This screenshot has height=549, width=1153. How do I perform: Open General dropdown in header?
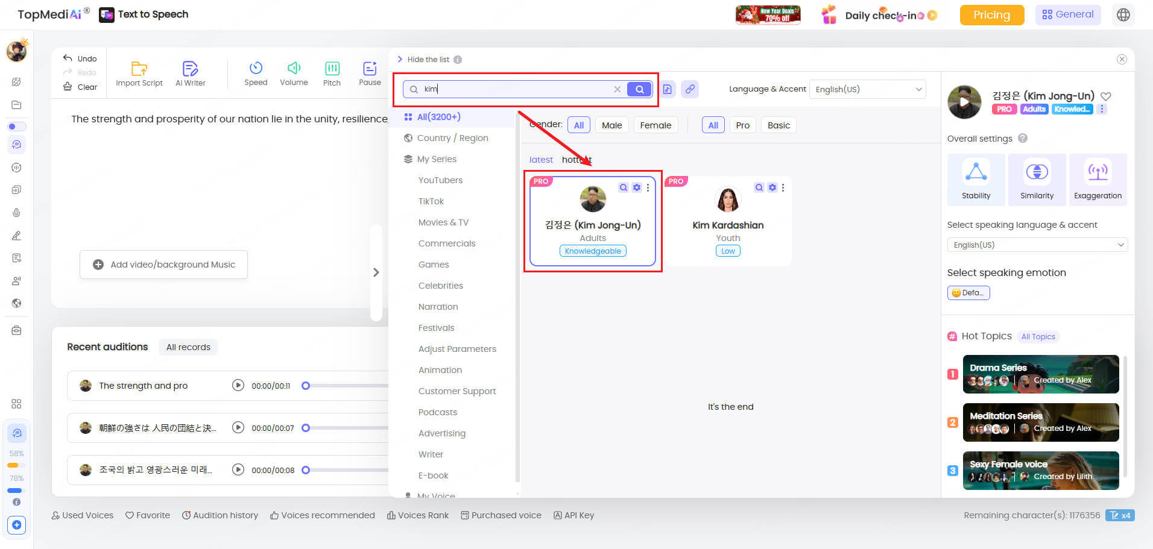tap(1068, 14)
